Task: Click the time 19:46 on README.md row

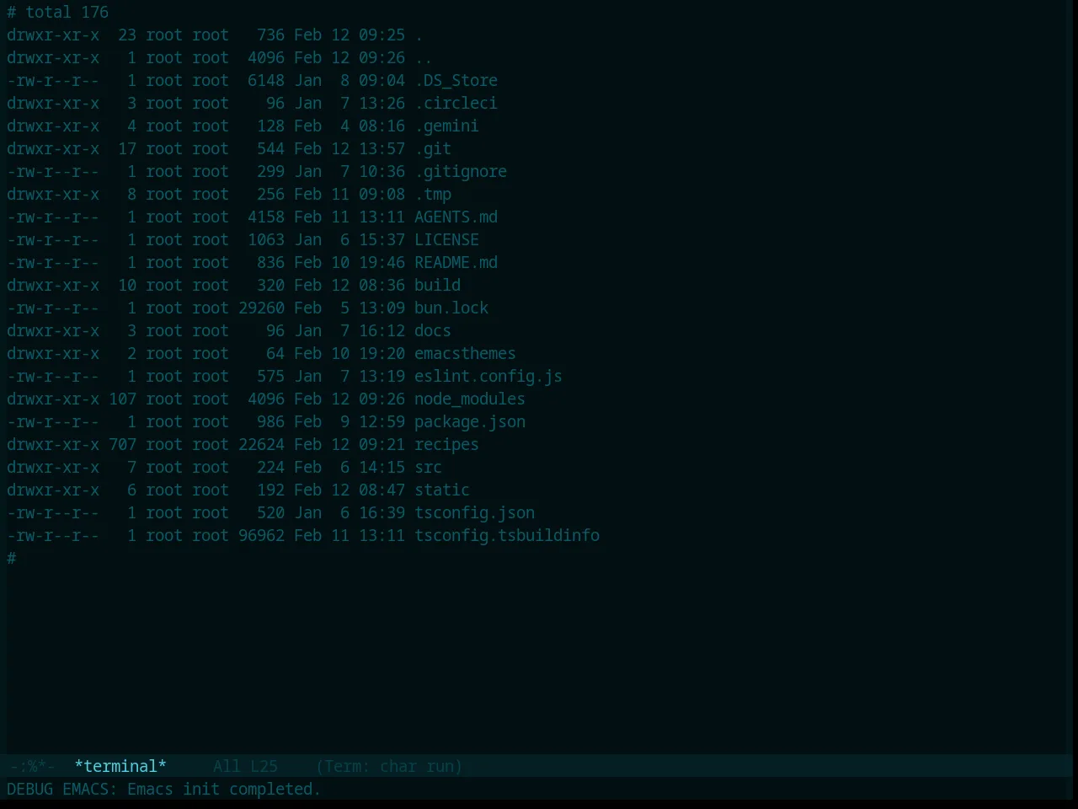Action: pyautogui.click(x=382, y=263)
